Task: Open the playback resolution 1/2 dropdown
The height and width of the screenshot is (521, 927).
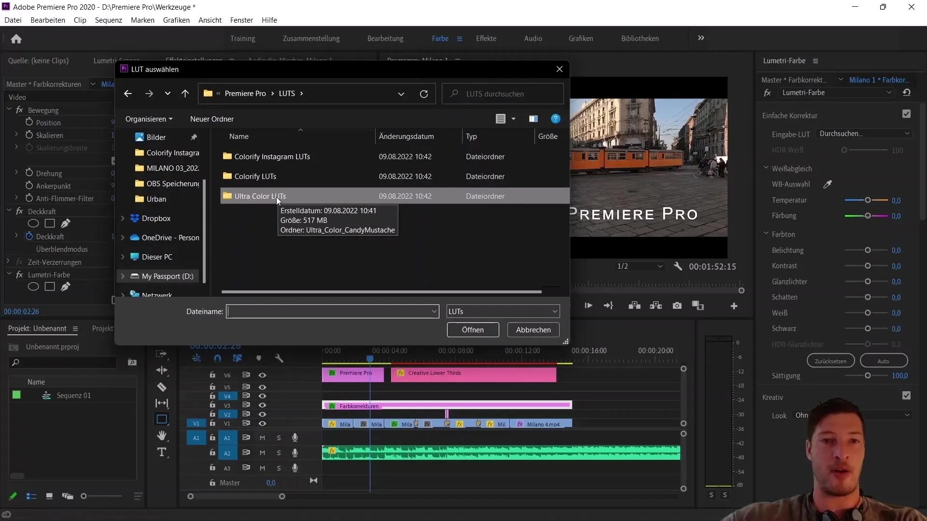Action: (x=639, y=266)
